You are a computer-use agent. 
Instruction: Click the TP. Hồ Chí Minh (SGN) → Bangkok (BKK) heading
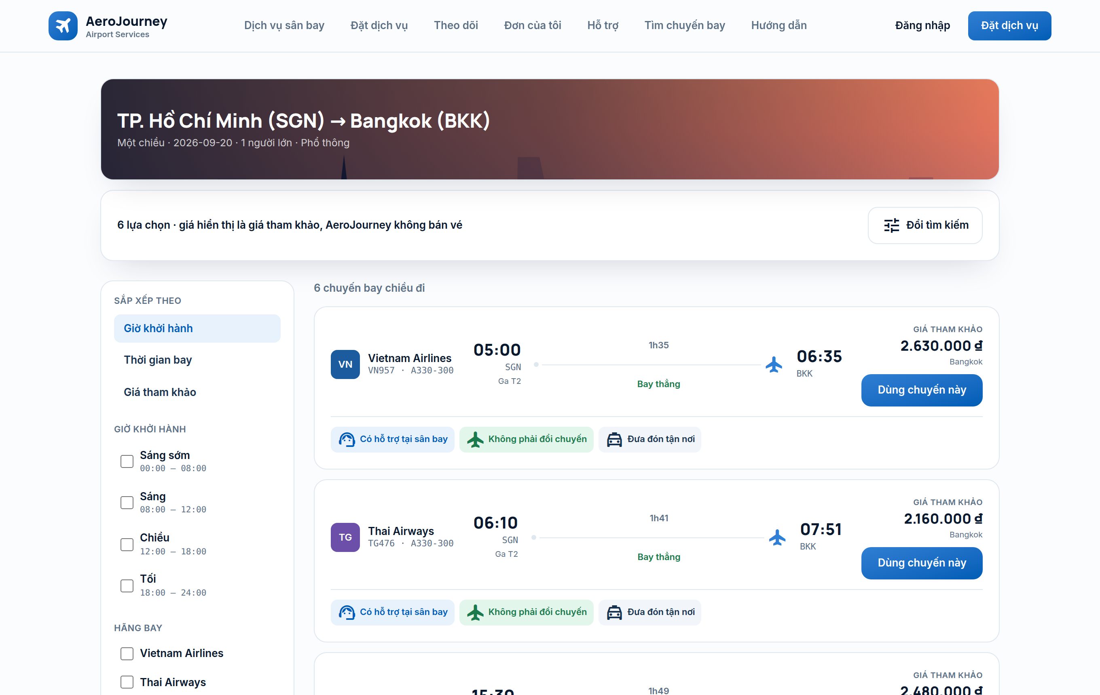[x=304, y=121]
